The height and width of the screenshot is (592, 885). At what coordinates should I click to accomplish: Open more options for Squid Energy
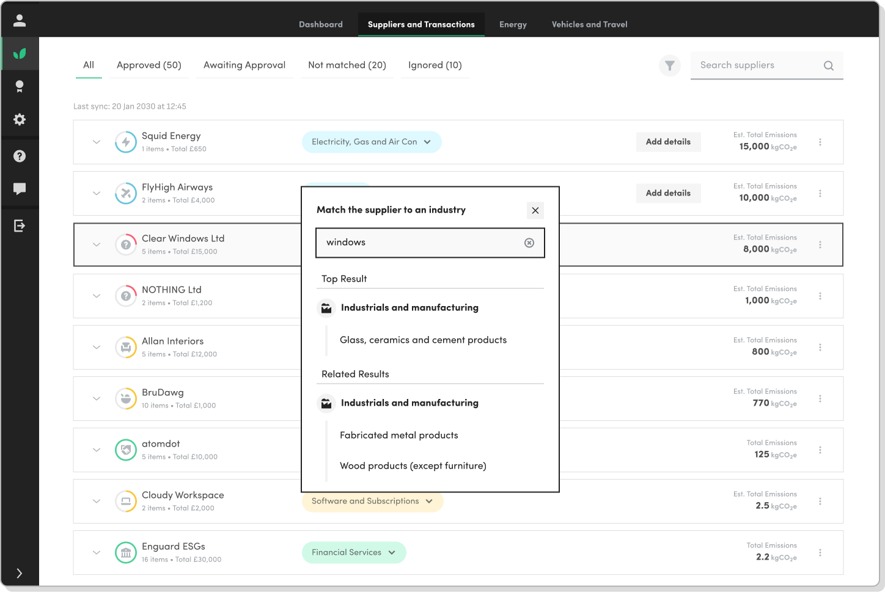820,142
